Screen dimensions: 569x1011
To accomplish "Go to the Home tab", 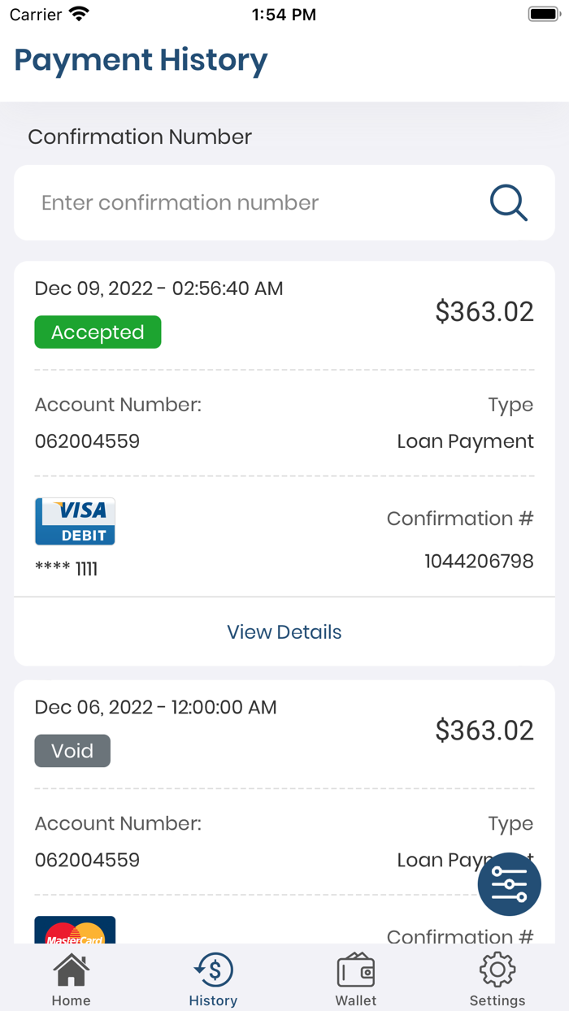I will [71, 977].
